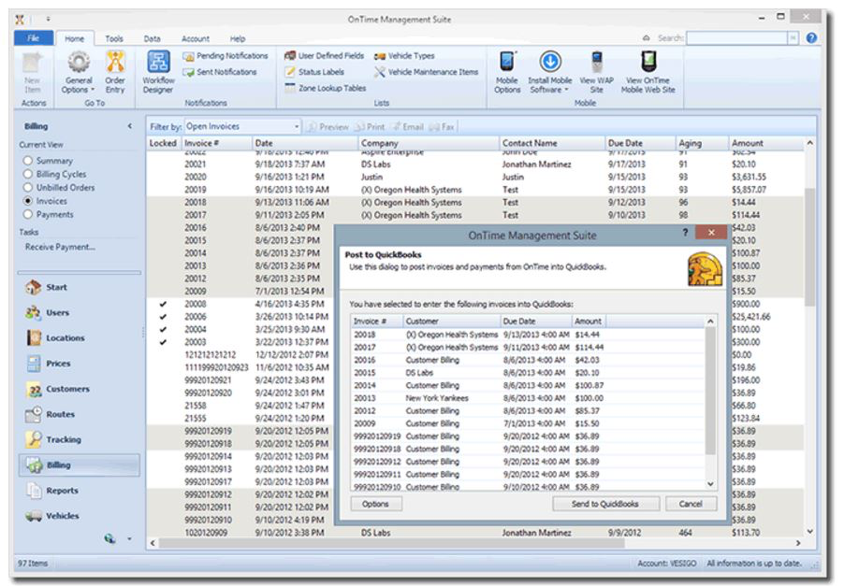Click the blue help question icon
Image resolution: width=844 pixels, height=586 pixels.
811,38
